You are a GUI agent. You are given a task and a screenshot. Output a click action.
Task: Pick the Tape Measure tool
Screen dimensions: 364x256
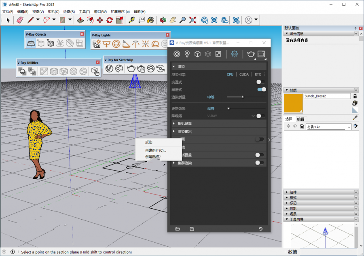coord(131,20)
